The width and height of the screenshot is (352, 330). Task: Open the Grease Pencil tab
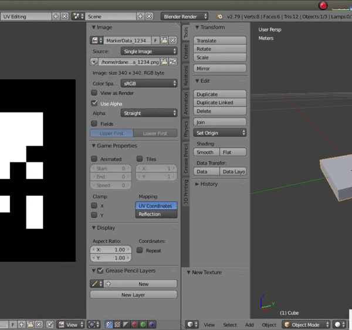click(186, 158)
